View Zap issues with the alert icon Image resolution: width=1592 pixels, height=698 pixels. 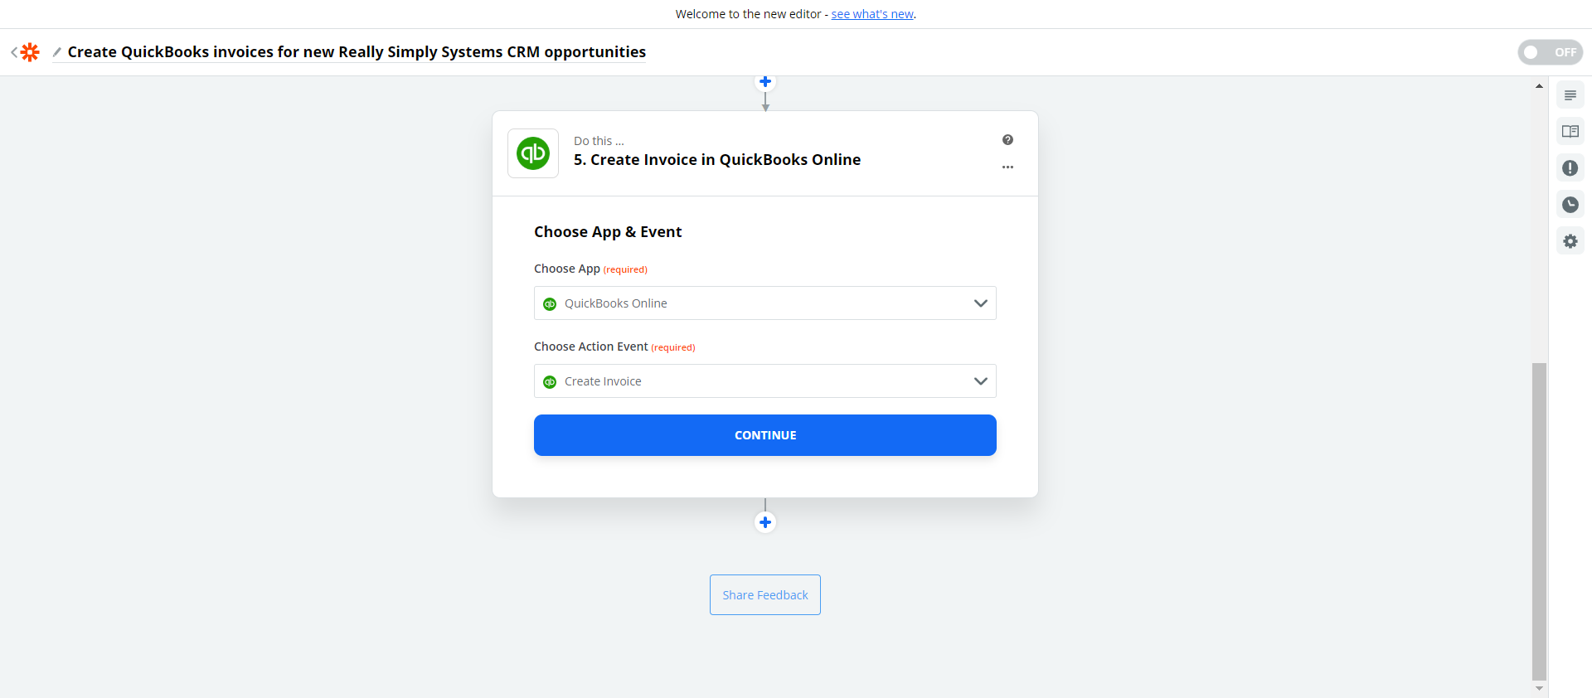coord(1570,167)
